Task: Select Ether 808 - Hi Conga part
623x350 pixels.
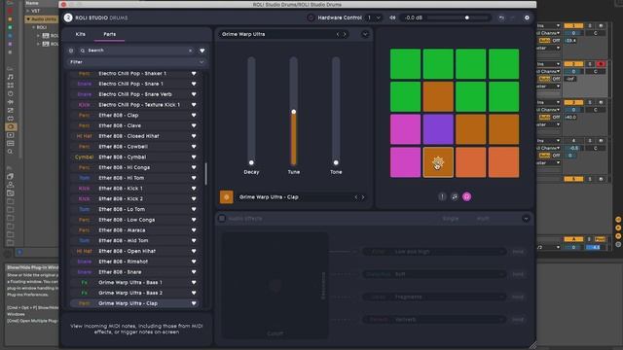Action: (135, 167)
